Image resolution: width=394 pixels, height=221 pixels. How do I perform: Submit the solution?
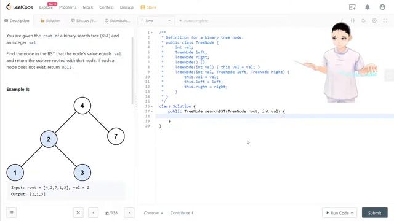[x=375, y=213]
